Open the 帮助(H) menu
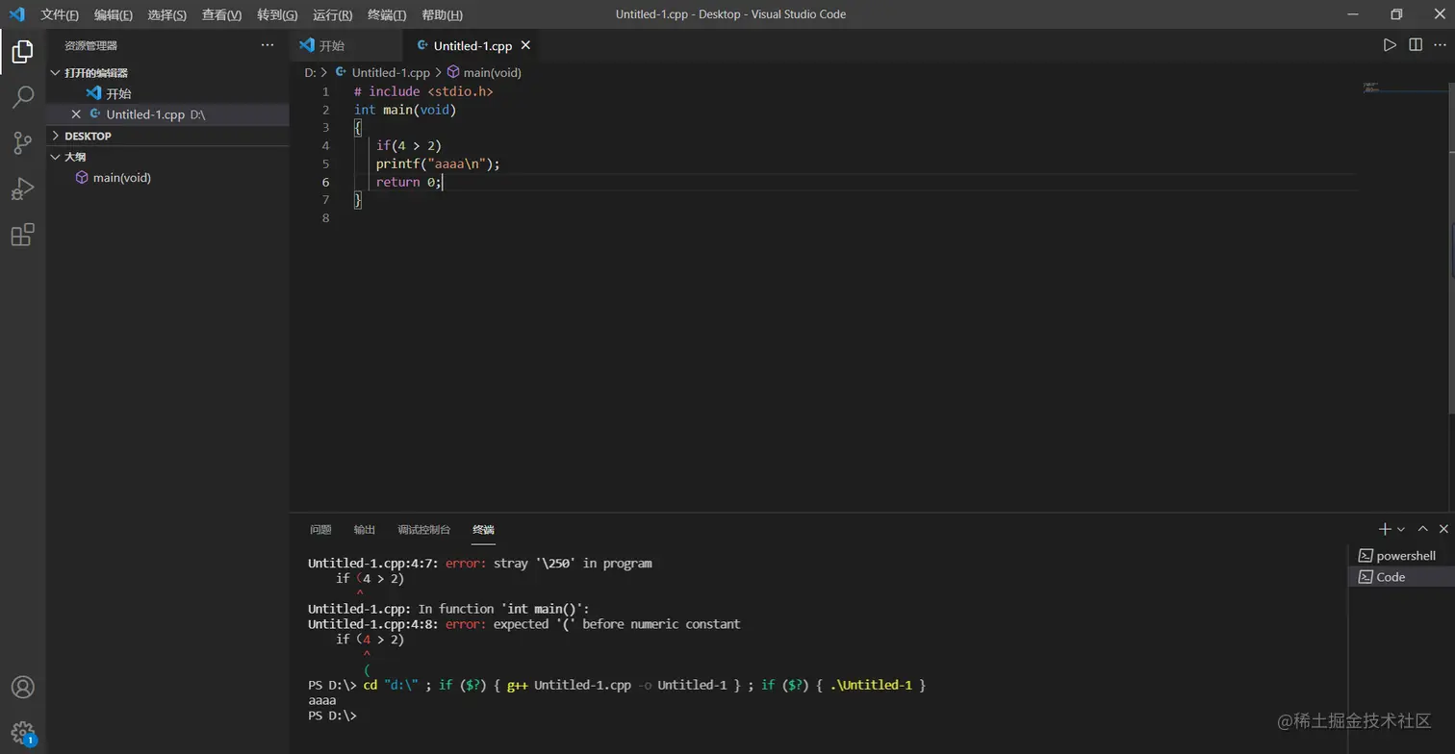Viewport: 1455px width, 754px height. [x=443, y=14]
